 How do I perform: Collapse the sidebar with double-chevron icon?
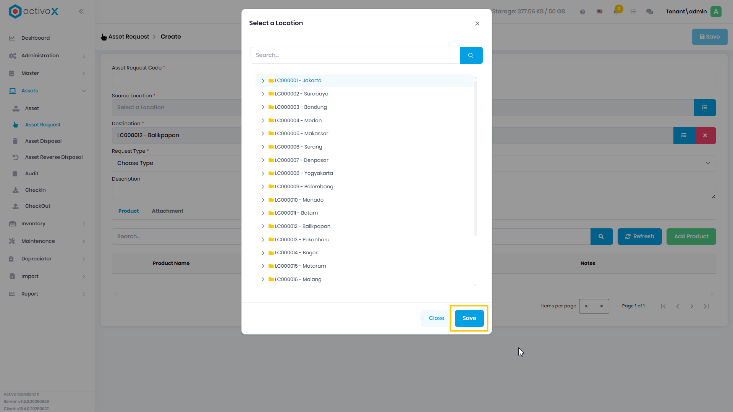81,11
